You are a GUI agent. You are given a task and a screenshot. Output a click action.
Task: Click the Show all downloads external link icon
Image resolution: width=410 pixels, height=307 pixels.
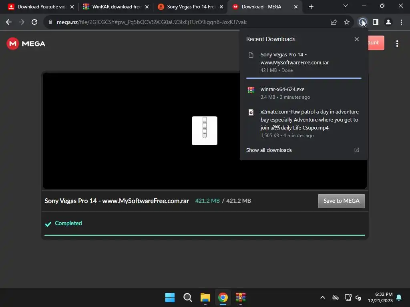(x=357, y=150)
